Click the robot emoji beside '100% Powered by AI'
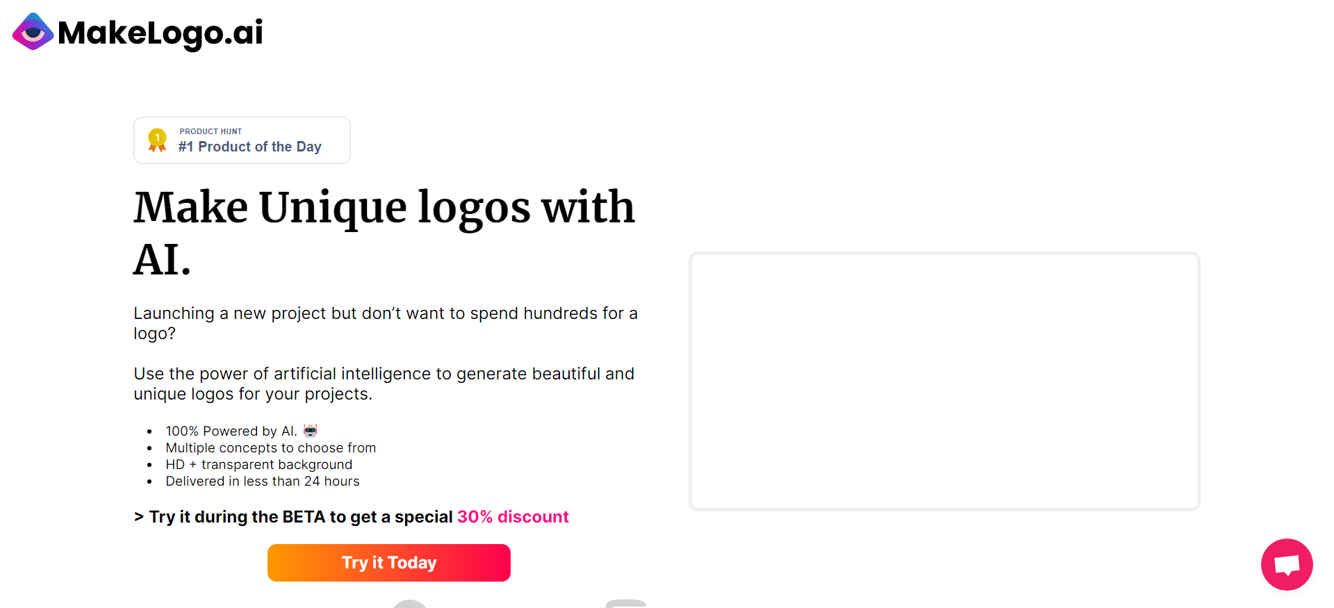The width and height of the screenshot is (1334, 608). [310, 431]
